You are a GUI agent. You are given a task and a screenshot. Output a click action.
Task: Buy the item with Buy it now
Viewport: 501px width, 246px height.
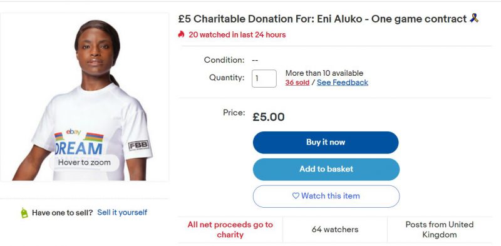tap(326, 143)
